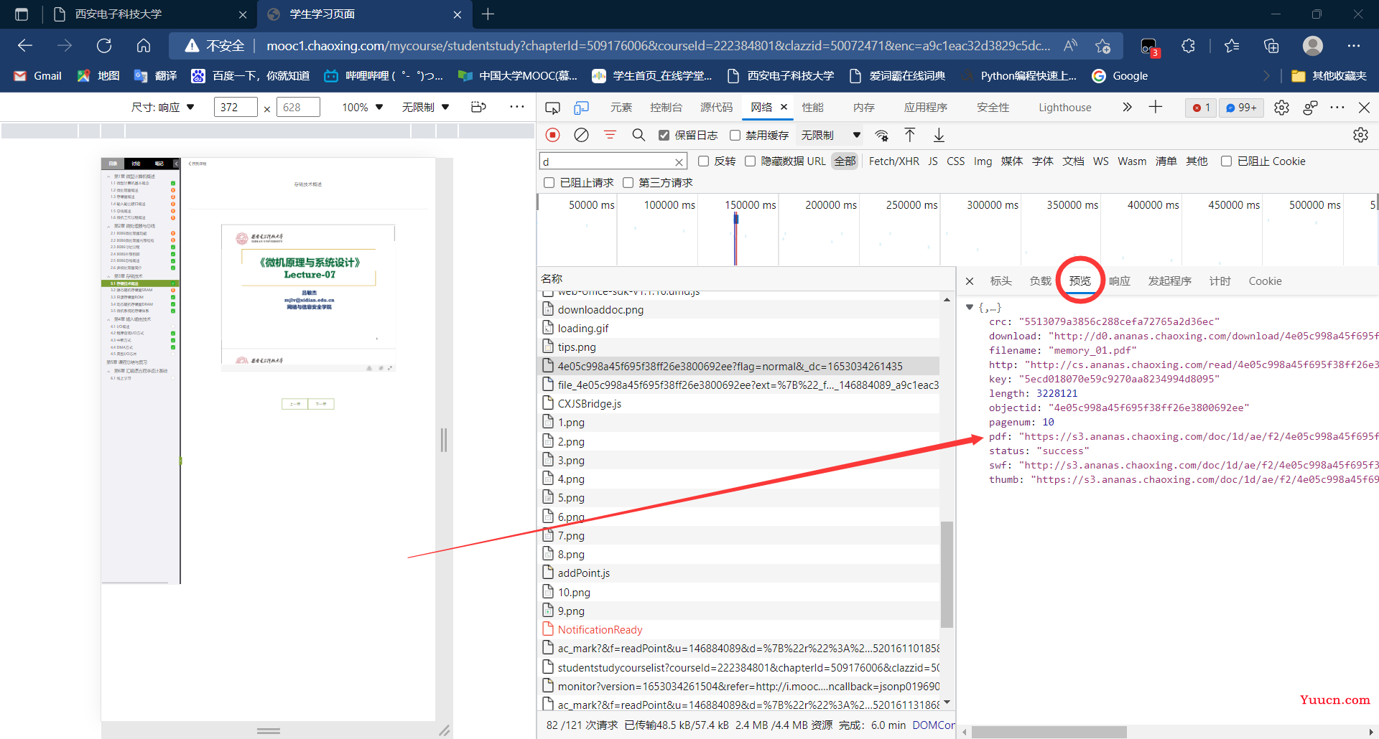
Task: Open the 控制台 panel tab
Action: pyautogui.click(x=666, y=108)
